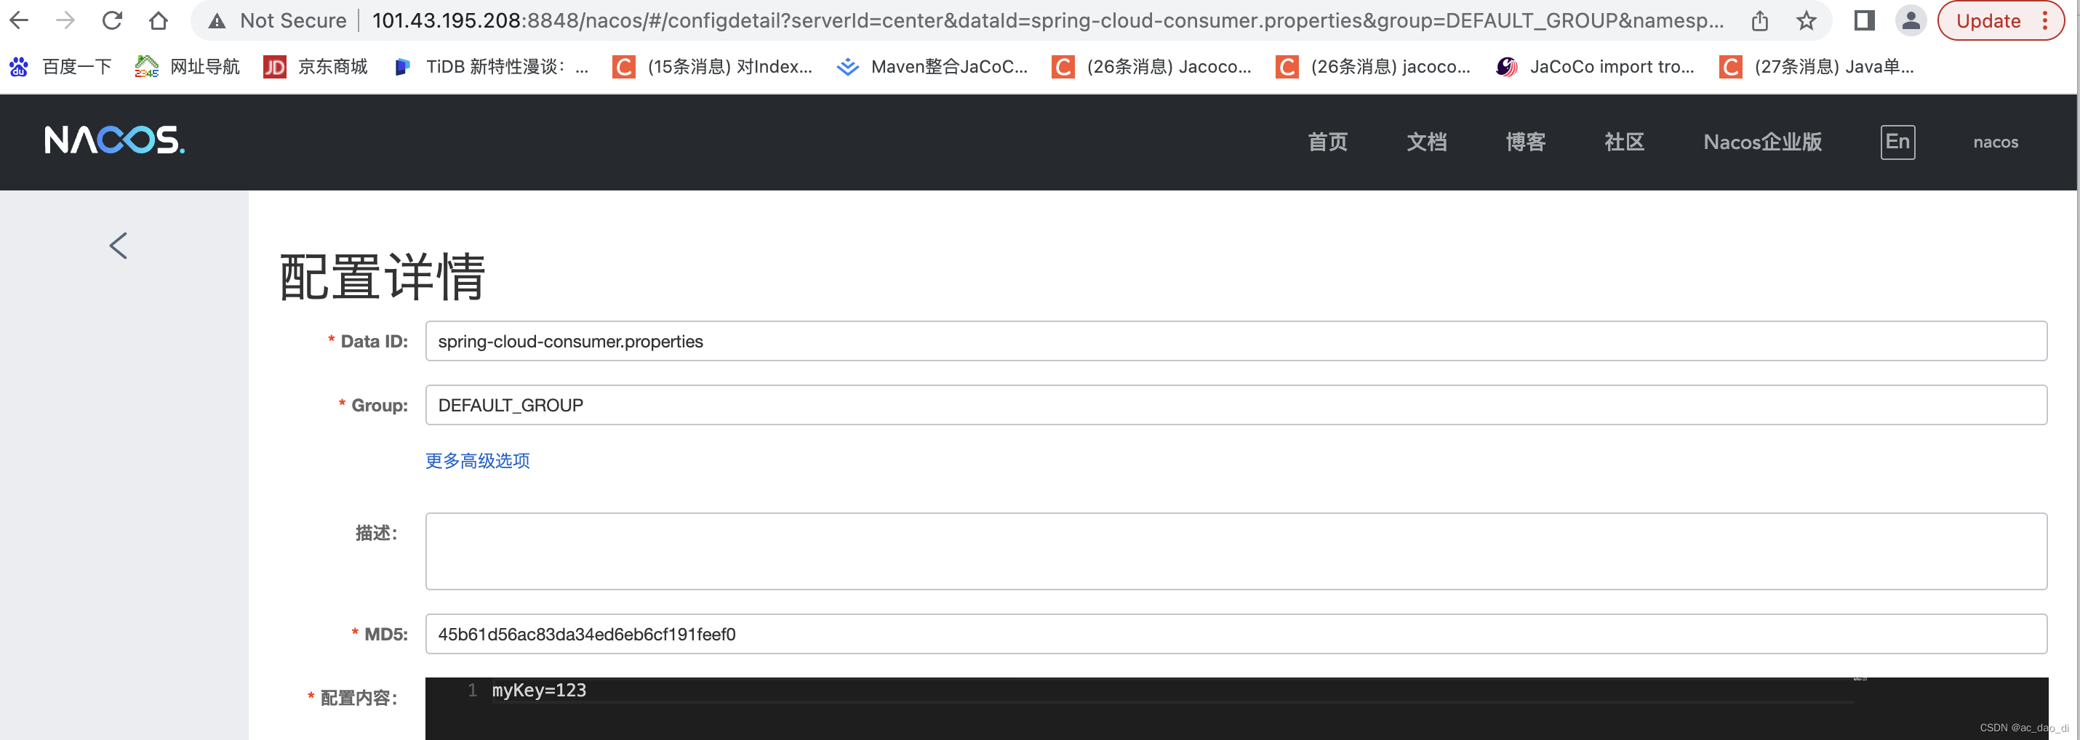
Task: Open the (27条消息) Java单 bookmark
Action: point(1817,67)
